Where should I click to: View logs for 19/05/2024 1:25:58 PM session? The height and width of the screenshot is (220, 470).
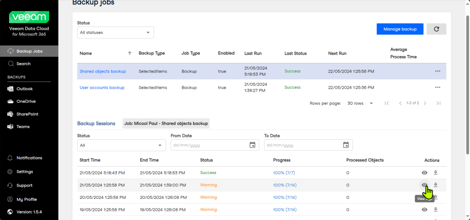point(424,209)
